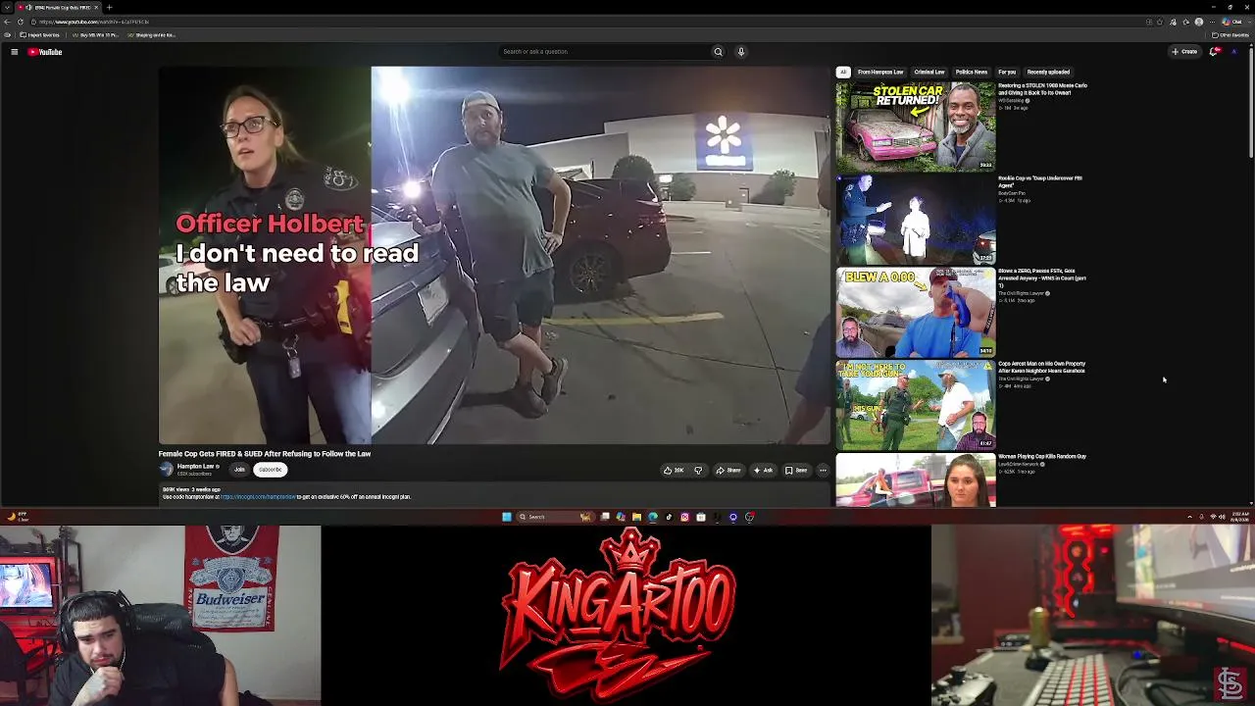Open more actions ellipsis under video
The height and width of the screenshot is (706, 1255).
pos(823,471)
